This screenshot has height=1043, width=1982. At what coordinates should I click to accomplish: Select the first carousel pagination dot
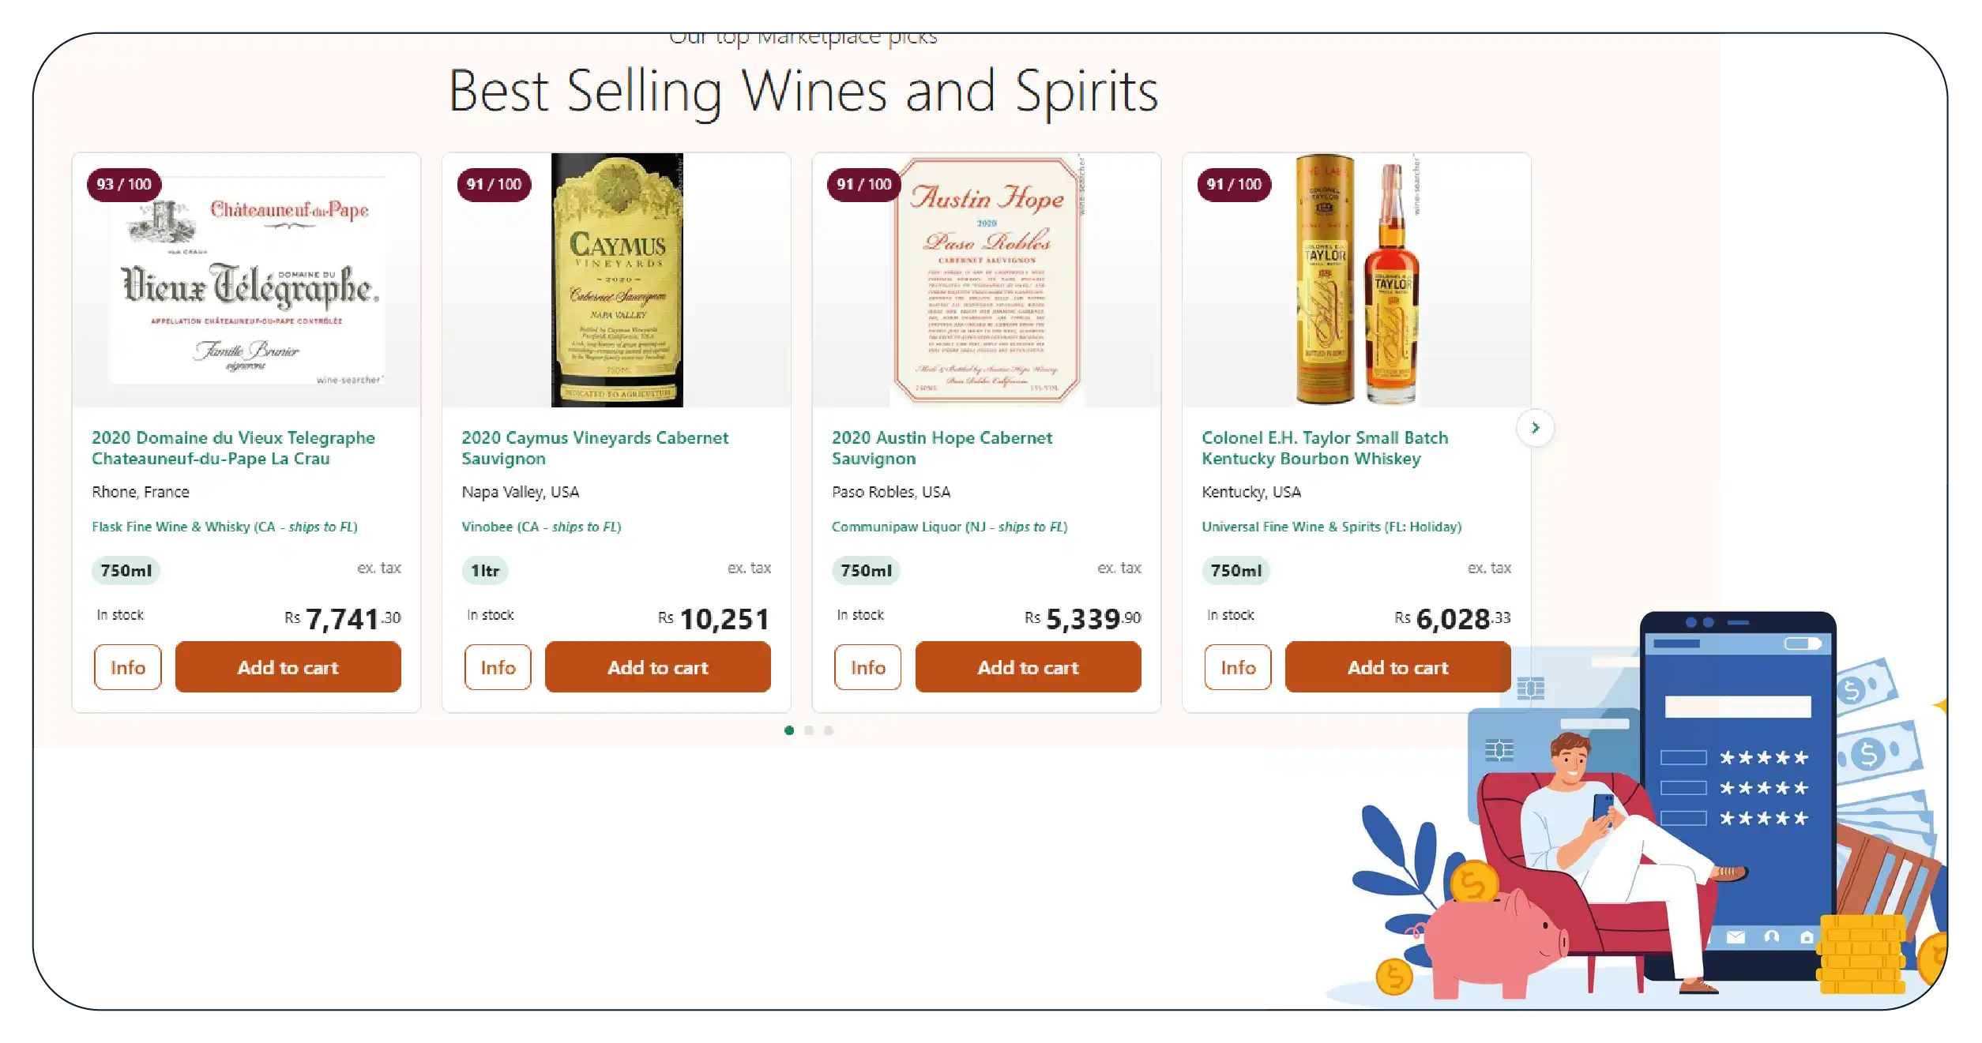coord(789,730)
